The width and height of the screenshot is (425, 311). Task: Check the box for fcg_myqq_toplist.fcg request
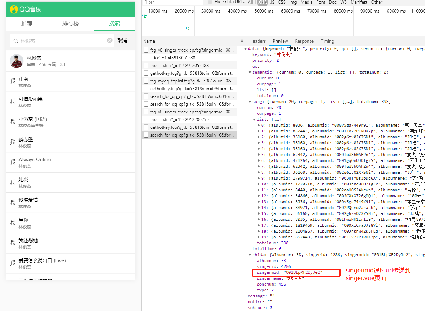click(x=146, y=81)
